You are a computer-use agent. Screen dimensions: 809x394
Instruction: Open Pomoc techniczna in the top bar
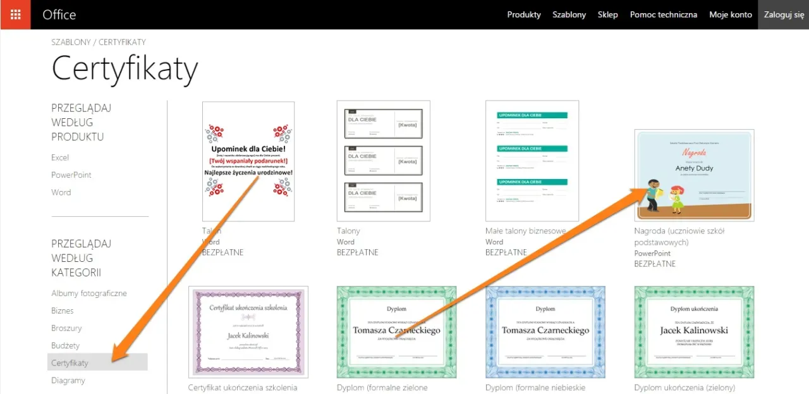click(x=664, y=15)
